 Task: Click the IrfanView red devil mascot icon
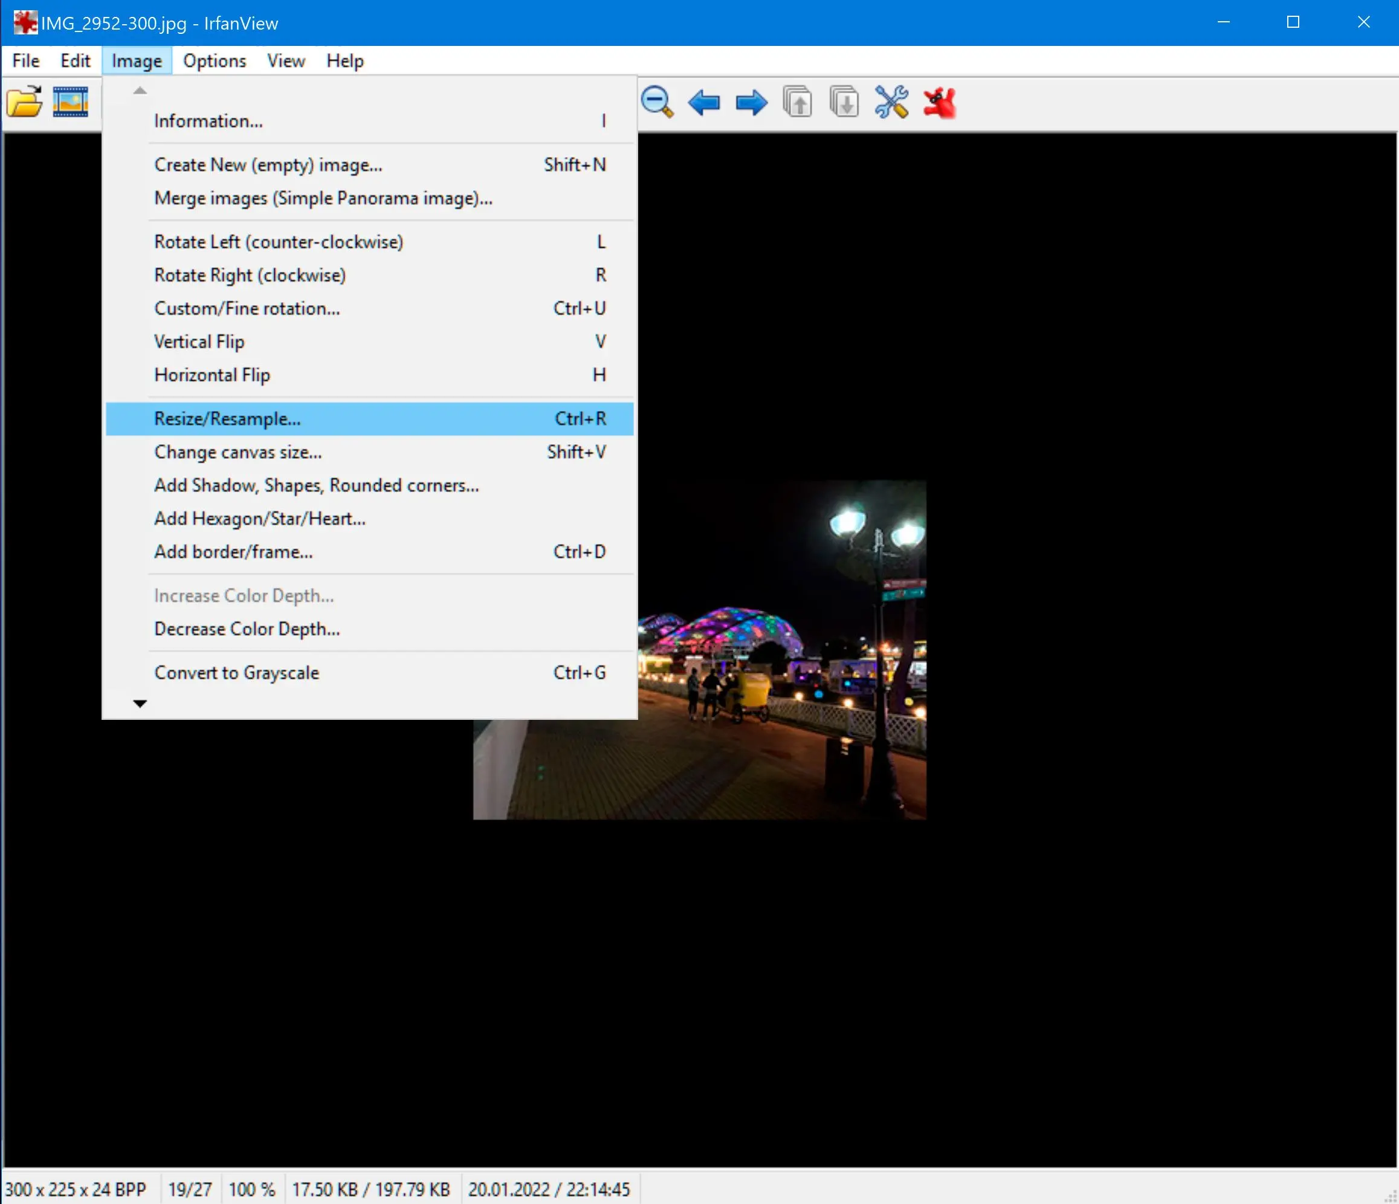click(x=942, y=103)
